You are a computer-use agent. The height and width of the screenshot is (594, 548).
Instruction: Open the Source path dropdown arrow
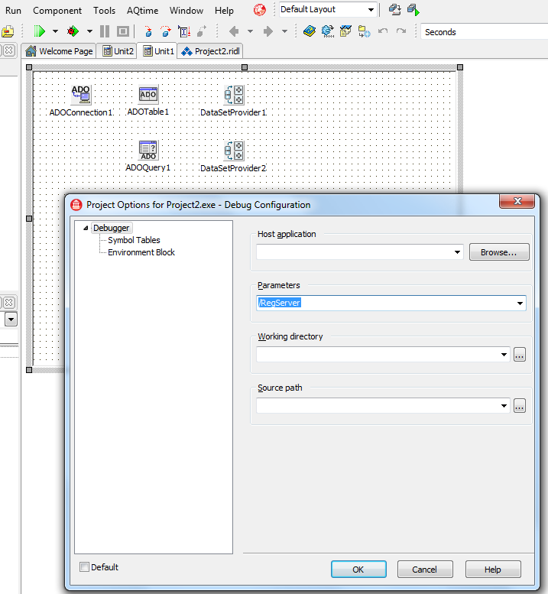(x=504, y=406)
